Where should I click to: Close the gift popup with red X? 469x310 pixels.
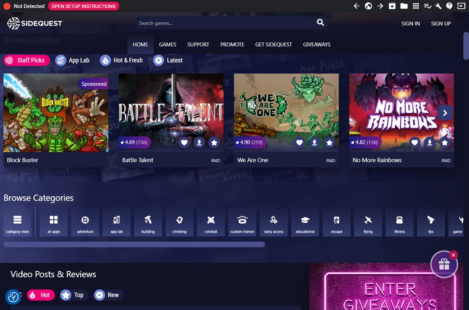pyautogui.click(x=453, y=255)
